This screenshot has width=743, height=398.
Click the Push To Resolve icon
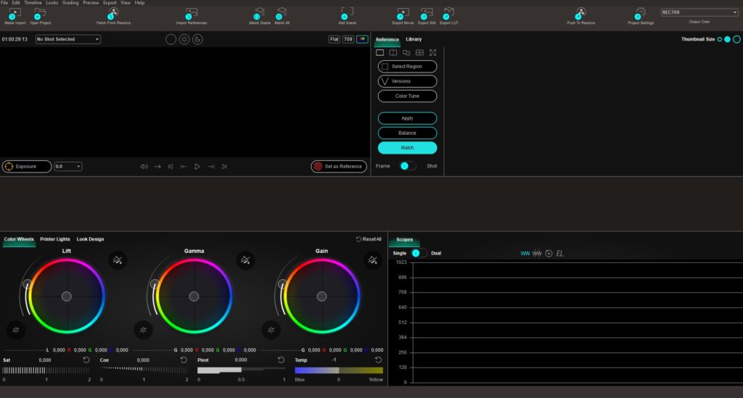coord(580,14)
